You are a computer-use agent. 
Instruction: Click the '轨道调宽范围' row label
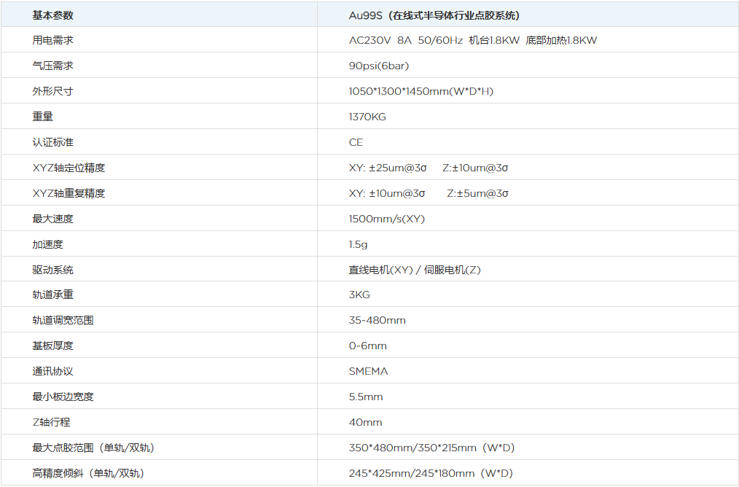tap(63, 320)
